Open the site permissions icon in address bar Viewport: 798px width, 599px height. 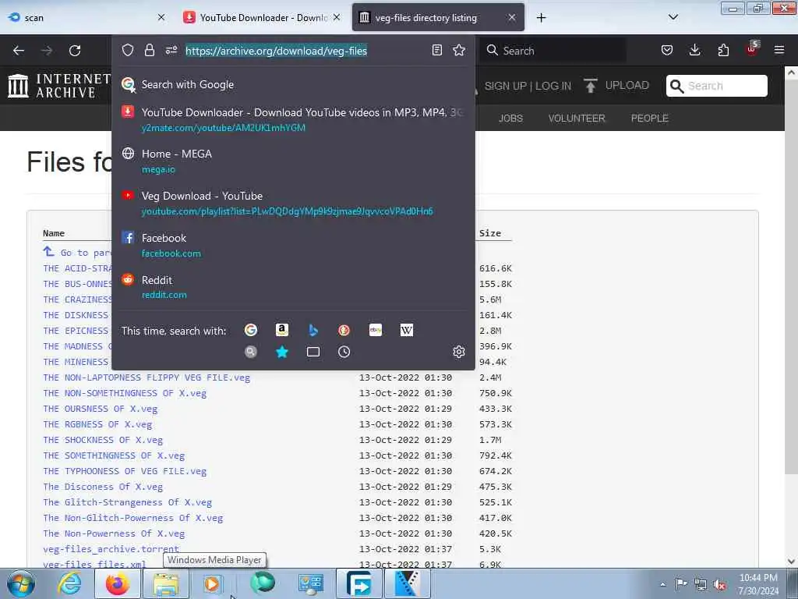(x=171, y=50)
